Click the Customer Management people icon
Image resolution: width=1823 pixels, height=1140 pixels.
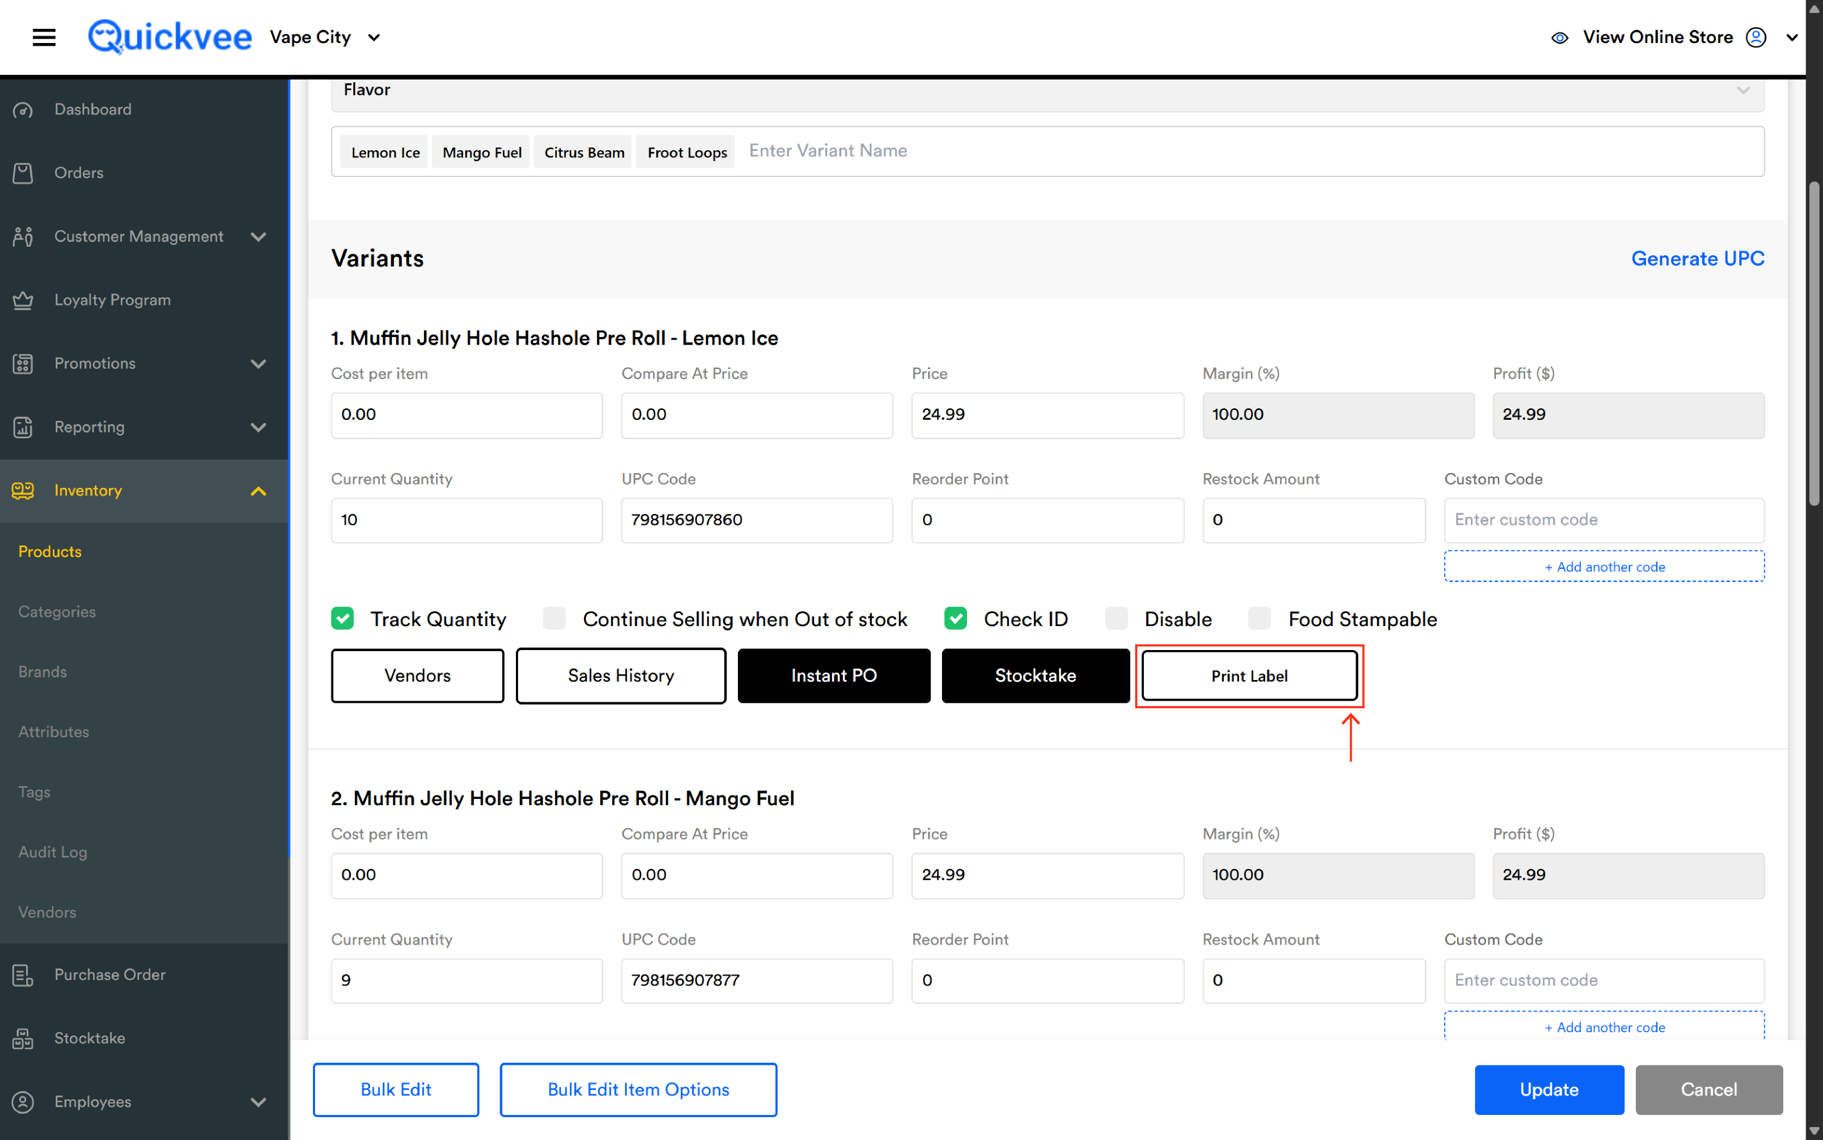(x=23, y=237)
